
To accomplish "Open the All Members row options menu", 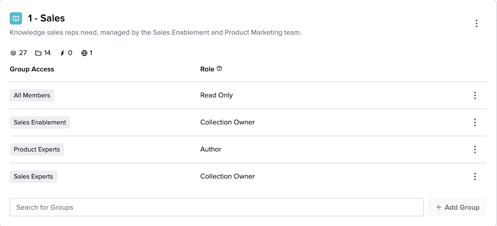I will pyautogui.click(x=475, y=95).
